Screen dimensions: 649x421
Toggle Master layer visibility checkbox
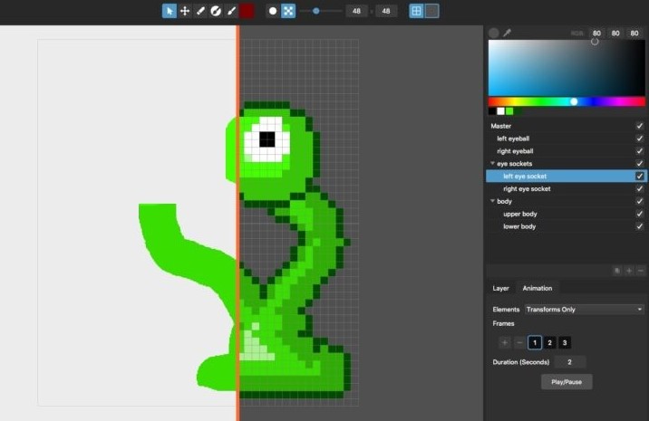[x=639, y=126]
